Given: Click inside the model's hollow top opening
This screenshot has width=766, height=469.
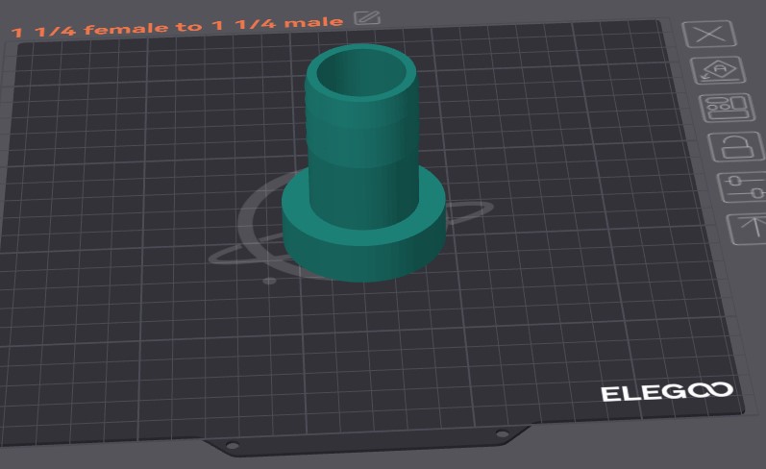Looking at the screenshot, I should click(x=361, y=73).
